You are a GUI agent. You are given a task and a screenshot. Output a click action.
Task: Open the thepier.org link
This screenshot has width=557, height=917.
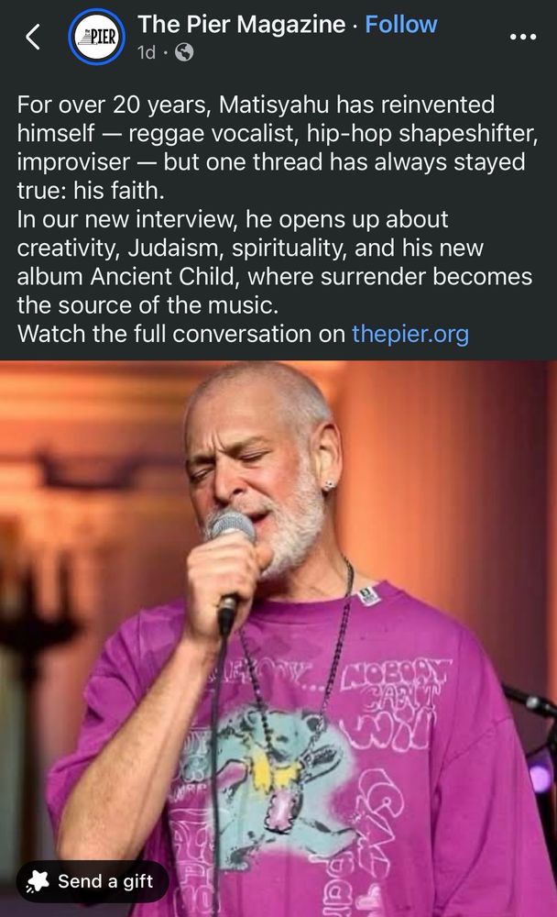pyautogui.click(x=410, y=334)
